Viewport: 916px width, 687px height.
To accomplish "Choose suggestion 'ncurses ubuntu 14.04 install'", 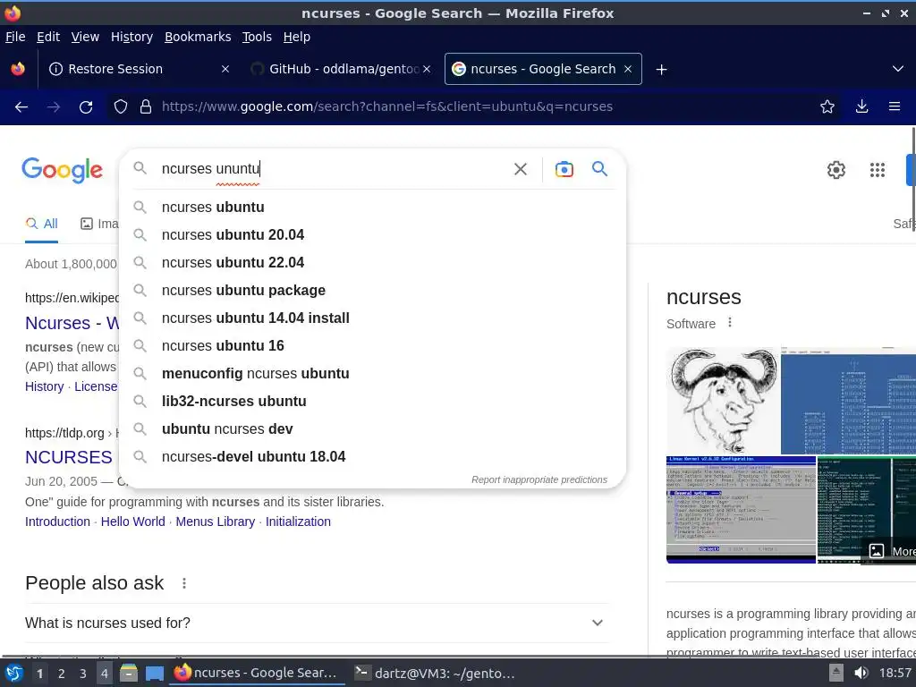I will 373,318.
